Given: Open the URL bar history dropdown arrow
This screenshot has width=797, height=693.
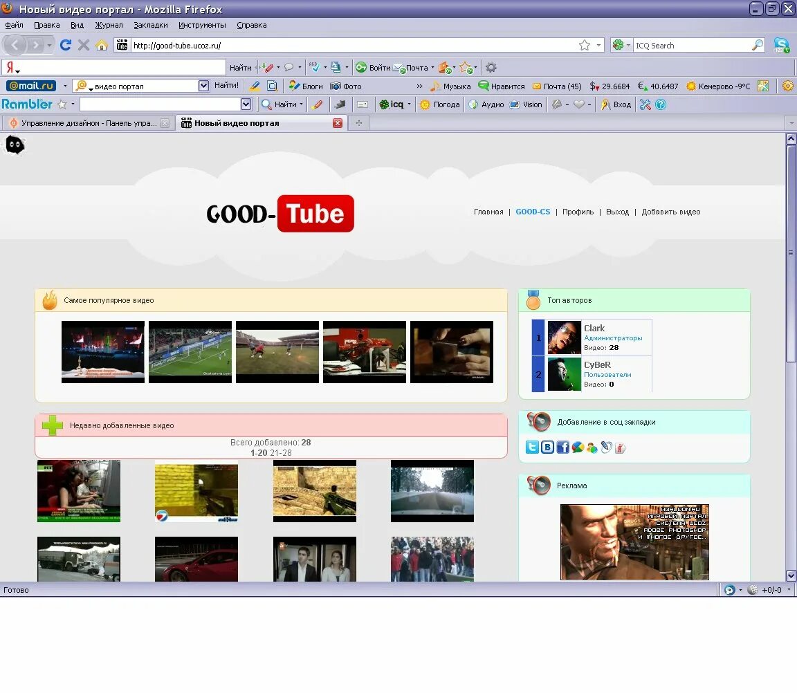Looking at the screenshot, I should pos(598,45).
